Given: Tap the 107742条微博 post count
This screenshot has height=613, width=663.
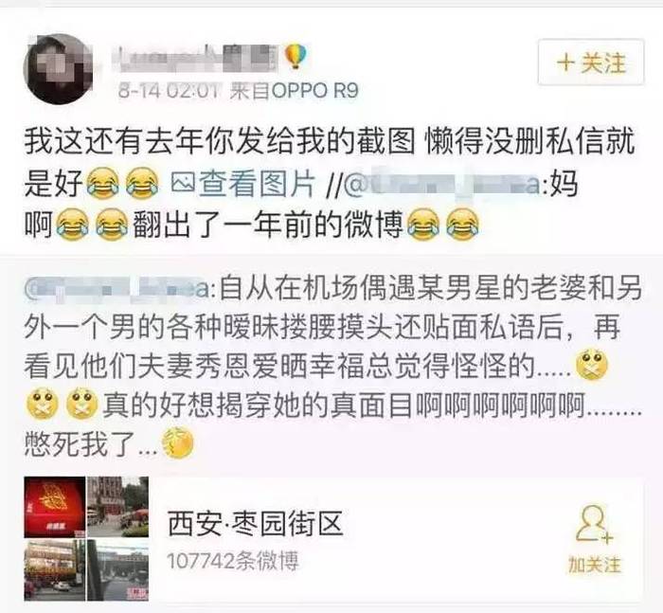Looking at the screenshot, I should [x=233, y=561].
